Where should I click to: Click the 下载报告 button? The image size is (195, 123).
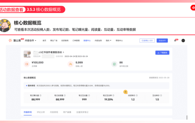[x=162, y=53]
